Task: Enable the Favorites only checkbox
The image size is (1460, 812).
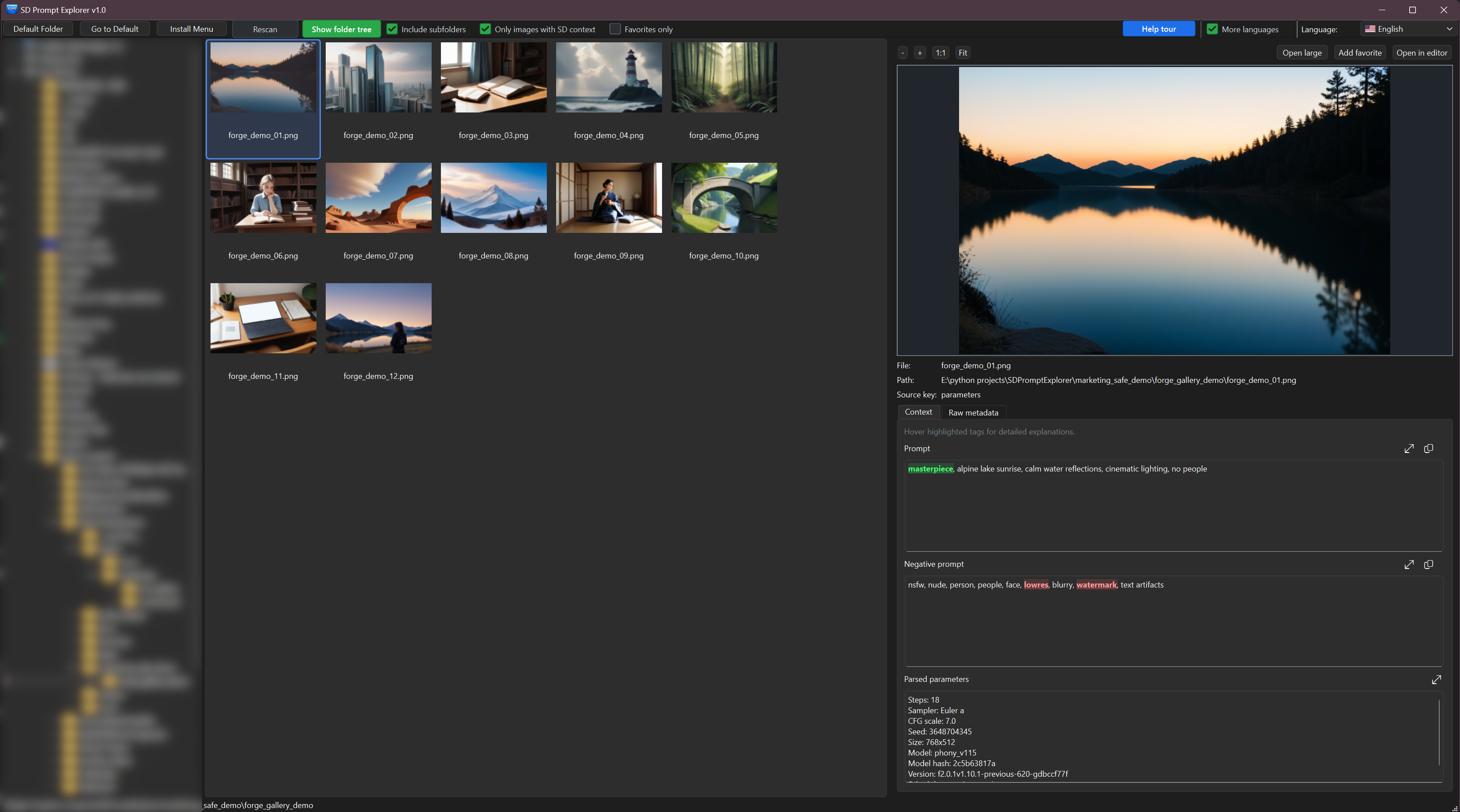Action: (615, 29)
